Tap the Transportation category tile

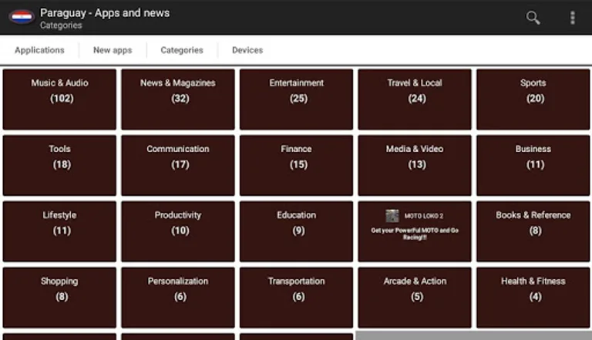tap(296, 298)
